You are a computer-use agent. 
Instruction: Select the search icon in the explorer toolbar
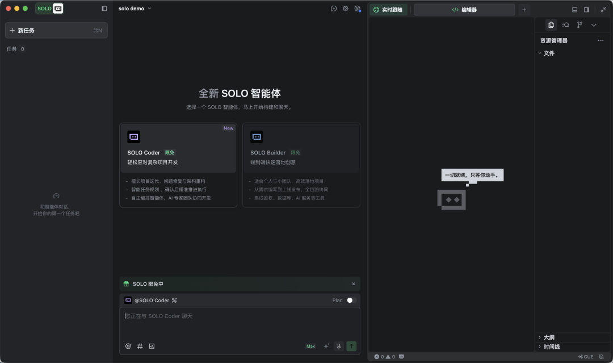tap(565, 24)
